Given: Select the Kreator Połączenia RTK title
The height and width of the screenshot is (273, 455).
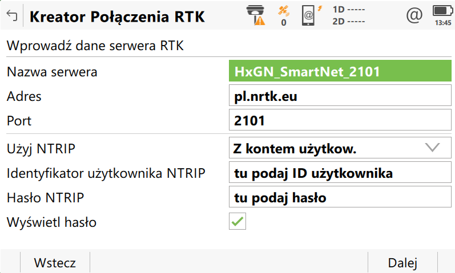Looking at the screenshot, I should tap(117, 17).
